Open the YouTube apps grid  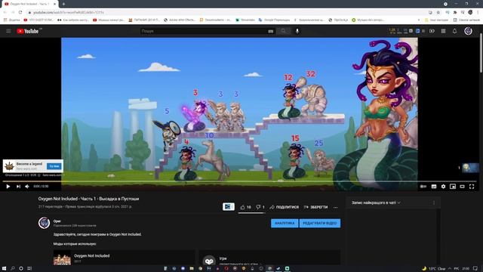(x=443, y=31)
